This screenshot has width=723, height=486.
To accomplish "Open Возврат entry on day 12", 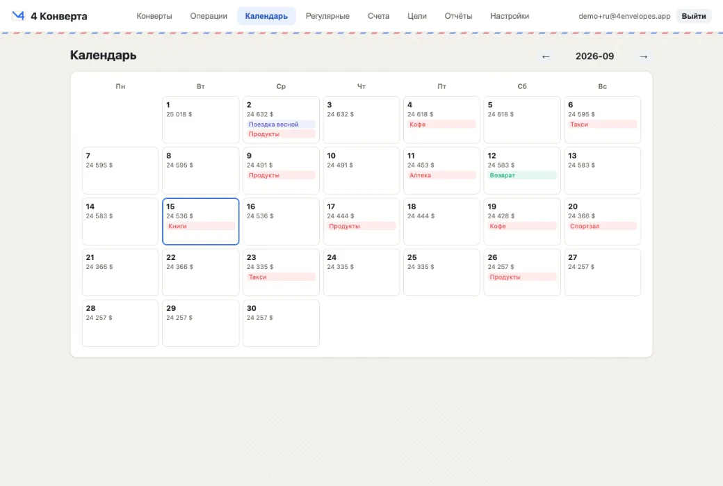I will click(x=522, y=175).
